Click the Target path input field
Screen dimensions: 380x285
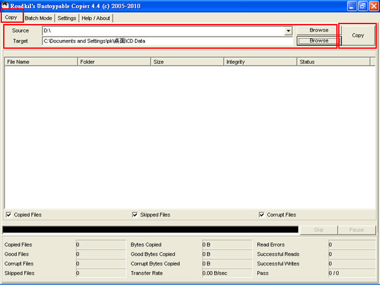coord(167,41)
